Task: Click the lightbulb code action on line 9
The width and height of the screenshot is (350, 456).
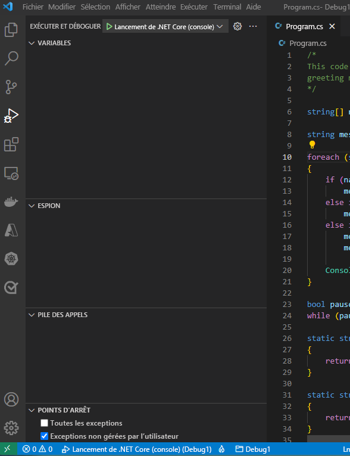Action: (x=312, y=145)
